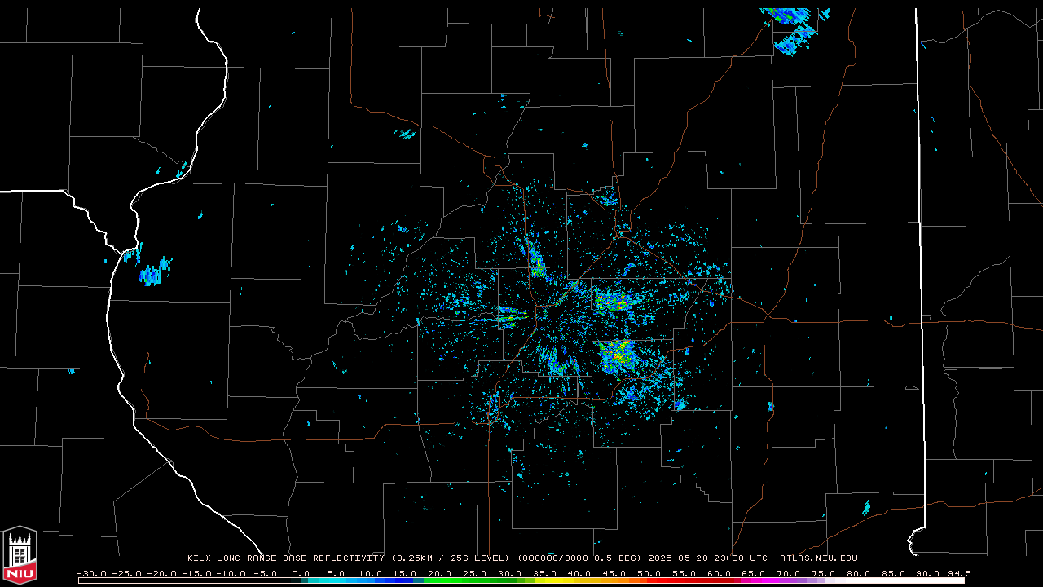This screenshot has height=587, width=1043.
Task: Click the 60.0 scale label
Action: (720, 574)
